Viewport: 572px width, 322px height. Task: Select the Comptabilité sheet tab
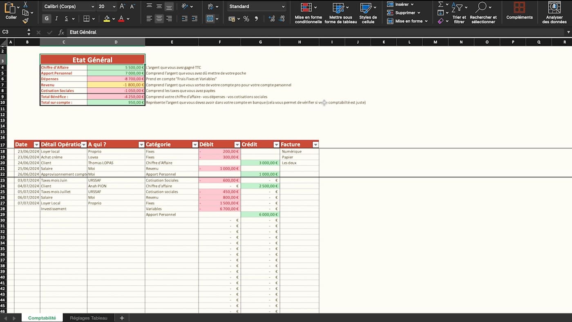(42, 318)
